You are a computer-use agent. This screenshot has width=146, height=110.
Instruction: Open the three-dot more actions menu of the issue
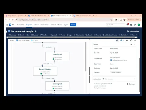tap(135, 40)
